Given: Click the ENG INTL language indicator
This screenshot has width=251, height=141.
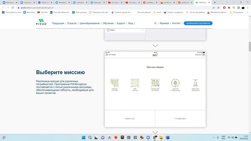Looking at the screenshot, I should point(224,137).
